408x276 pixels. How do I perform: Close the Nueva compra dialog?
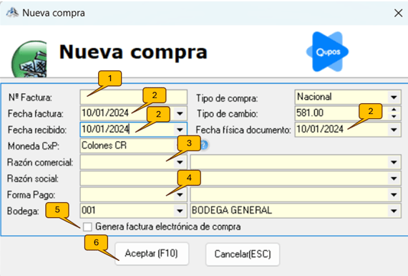[x=398, y=13]
